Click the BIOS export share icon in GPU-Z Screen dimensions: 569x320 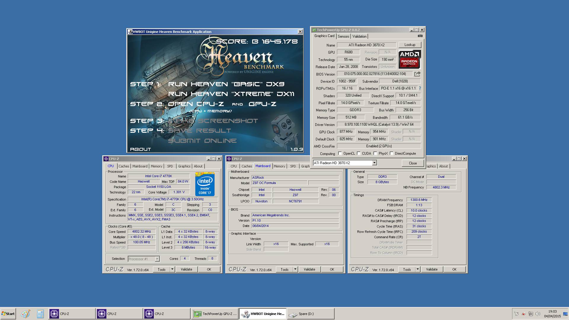pos(417,74)
